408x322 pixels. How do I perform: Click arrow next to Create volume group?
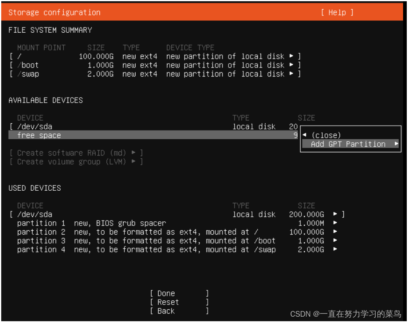134,161
